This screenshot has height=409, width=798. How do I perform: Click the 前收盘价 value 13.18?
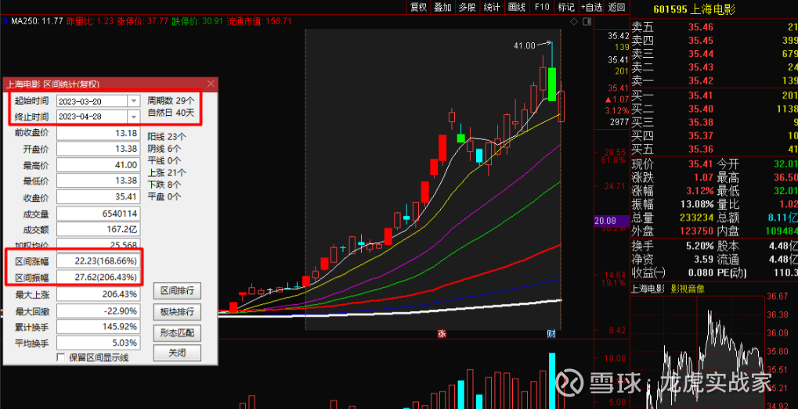(98, 134)
